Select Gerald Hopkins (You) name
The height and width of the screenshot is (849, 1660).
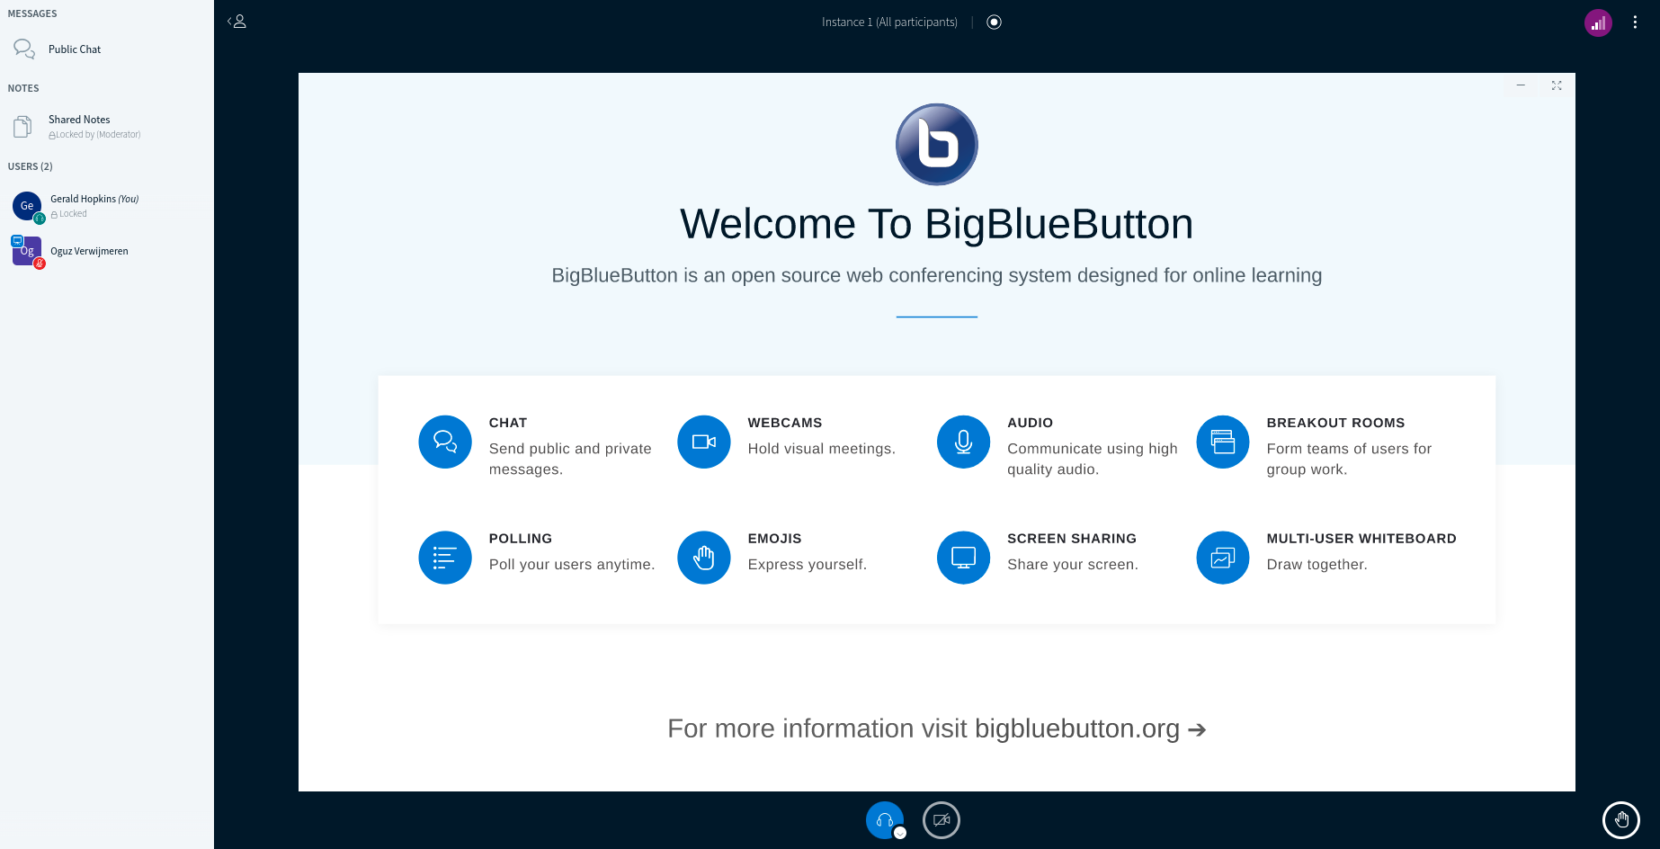94,199
